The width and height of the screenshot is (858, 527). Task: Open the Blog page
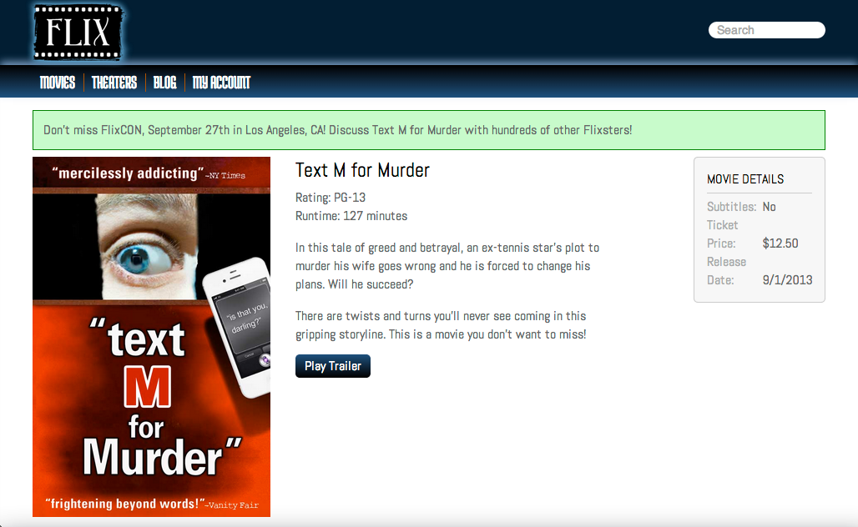[x=165, y=82]
